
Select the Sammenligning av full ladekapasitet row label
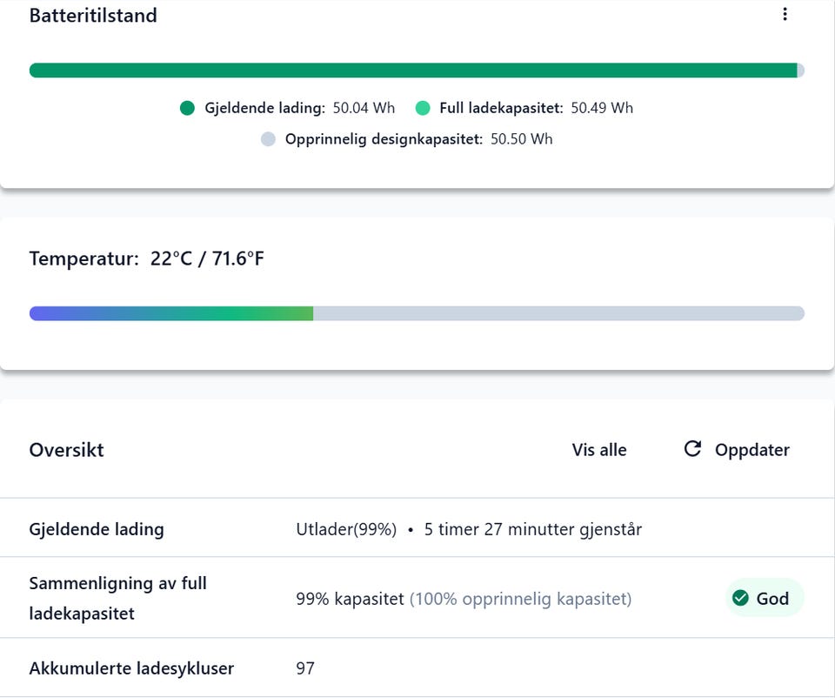click(118, 598)
